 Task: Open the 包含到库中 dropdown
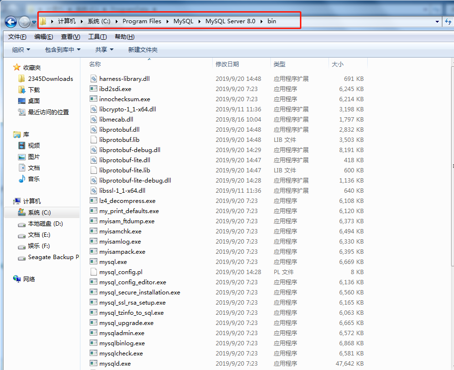pyautogui.click(x=63, y=50)
